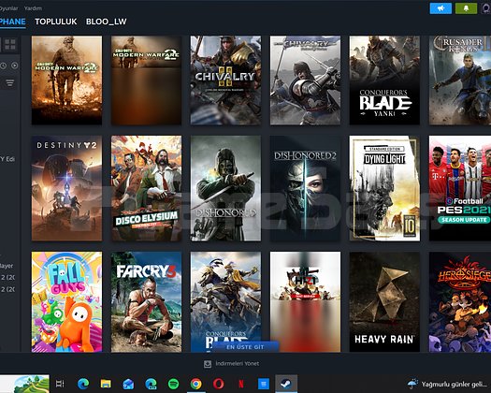
Task: Select the Dying Light game cover
Action: [384, 188]
